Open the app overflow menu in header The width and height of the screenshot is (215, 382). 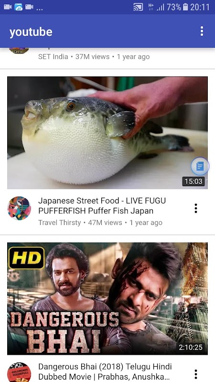(x=202, y=31)
